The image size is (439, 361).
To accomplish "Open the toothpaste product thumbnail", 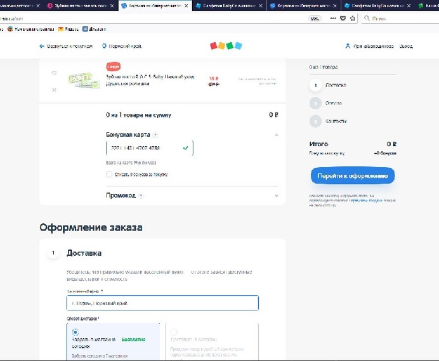I will pyautogui.click(x=84, y=80).
